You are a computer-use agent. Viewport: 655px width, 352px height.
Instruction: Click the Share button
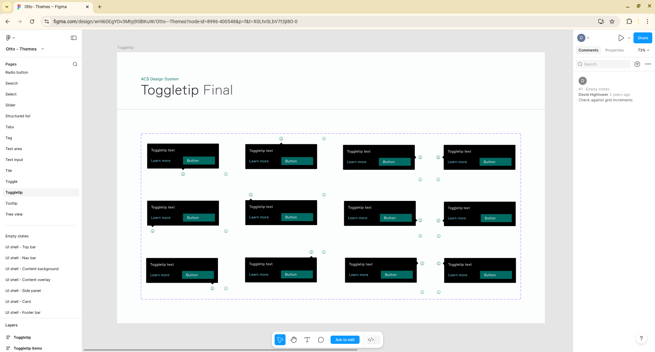[642, 38]
